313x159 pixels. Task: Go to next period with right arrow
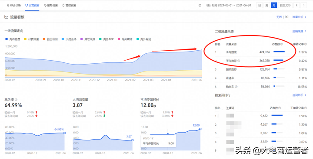pyautogui.click(x=304, y=5)
